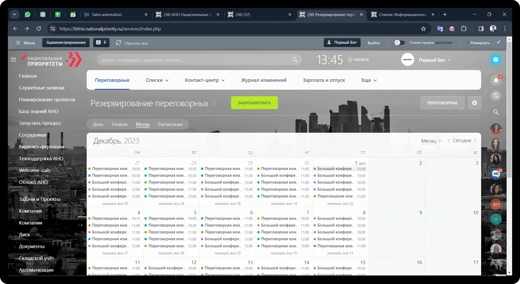Collapse left menu with hamburger icon
Viewport: 520px width, 284px height.
[x=13, y=60]
